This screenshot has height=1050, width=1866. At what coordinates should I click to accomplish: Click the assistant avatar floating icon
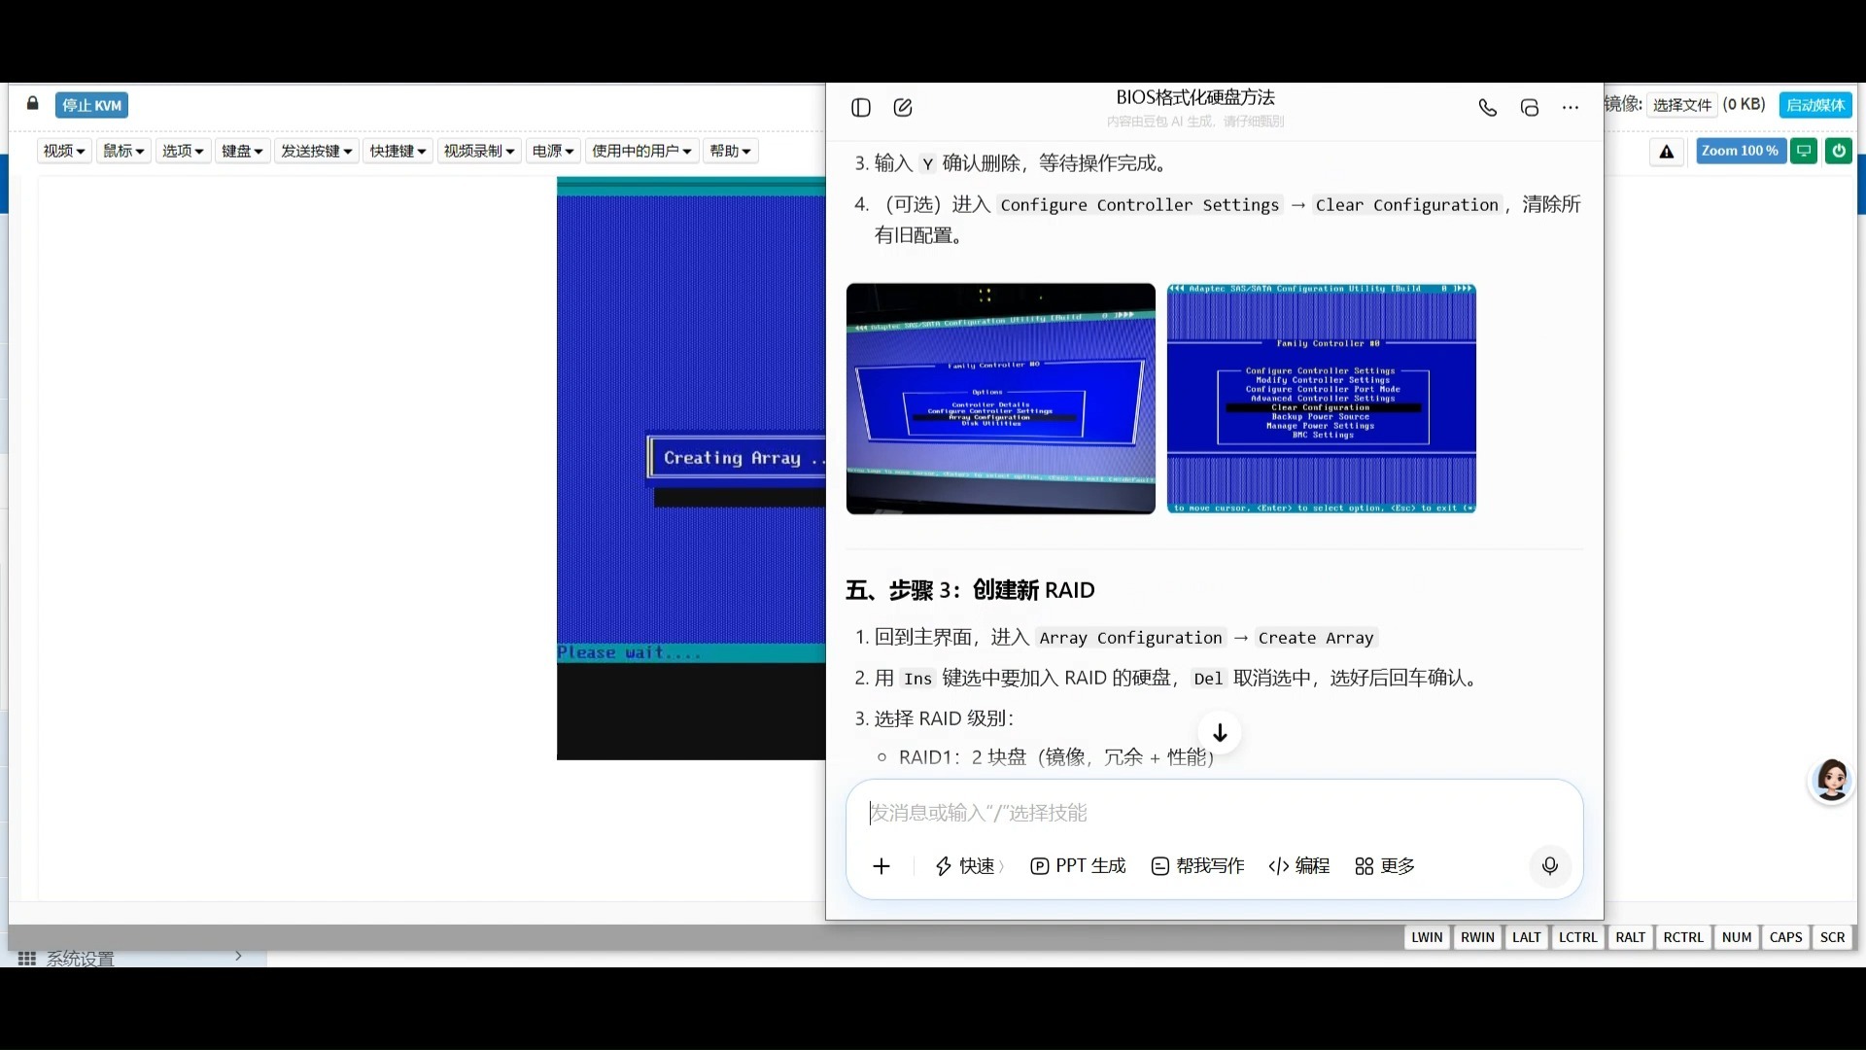pos(1832,780)
